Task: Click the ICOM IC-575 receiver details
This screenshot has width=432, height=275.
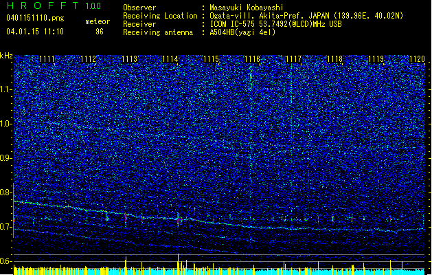Action: point(275,24)
